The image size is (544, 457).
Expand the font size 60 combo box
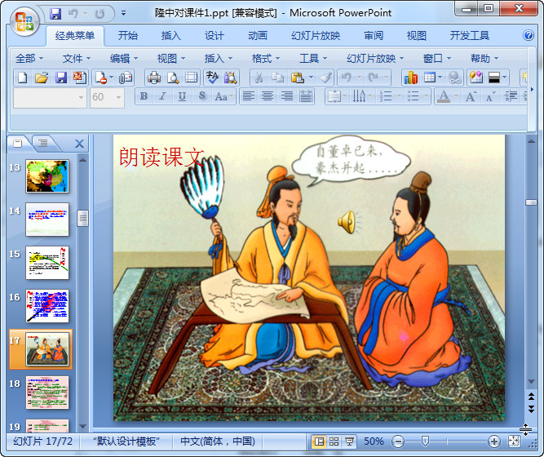(118, 97)
